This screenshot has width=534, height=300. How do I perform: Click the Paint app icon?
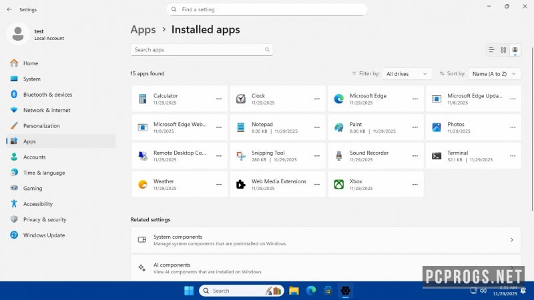point(339,127)
